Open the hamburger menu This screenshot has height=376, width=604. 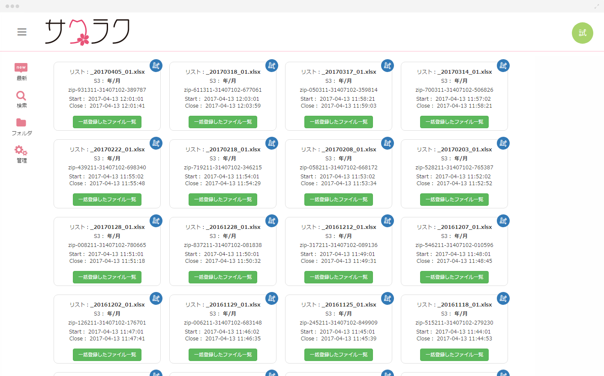(x=22, y=32)
